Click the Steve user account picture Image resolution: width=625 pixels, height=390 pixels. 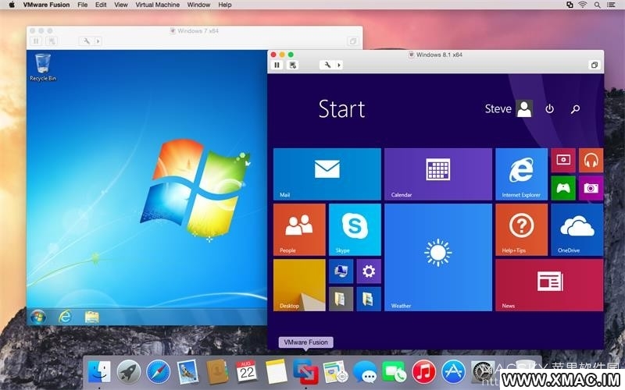pos(524,108)
